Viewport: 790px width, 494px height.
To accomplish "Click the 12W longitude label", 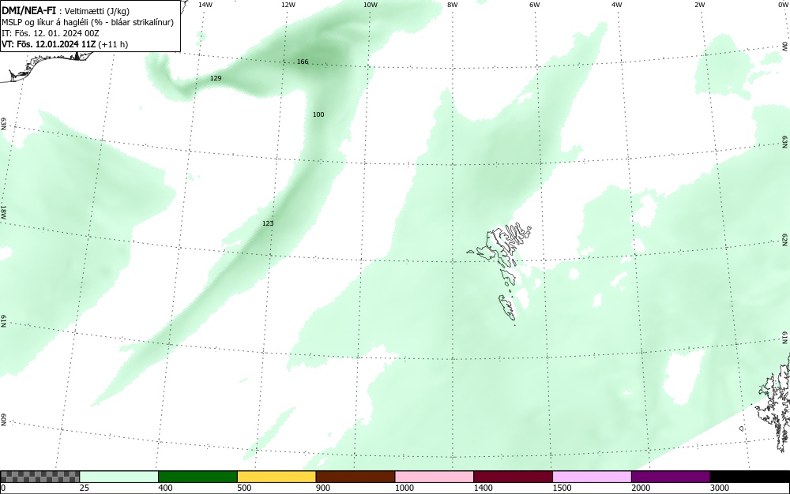I will [288, 5].
